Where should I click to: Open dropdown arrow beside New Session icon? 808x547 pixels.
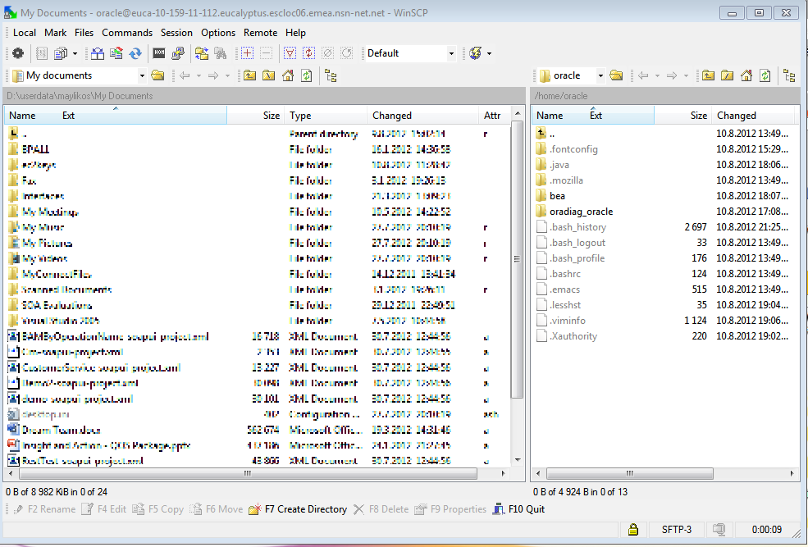(489, 53)
